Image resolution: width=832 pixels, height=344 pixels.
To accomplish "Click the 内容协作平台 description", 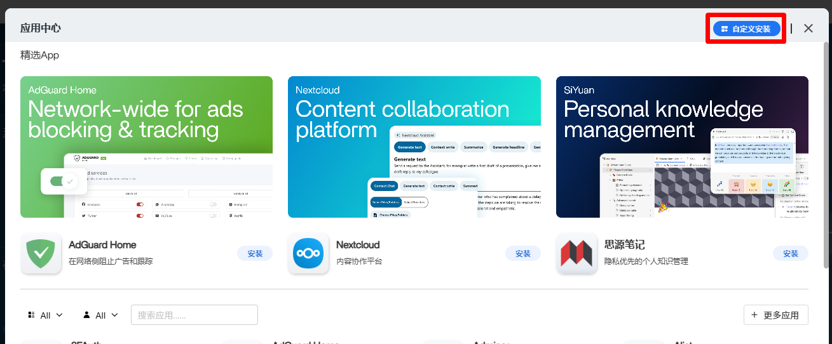I will pos(359,261).
